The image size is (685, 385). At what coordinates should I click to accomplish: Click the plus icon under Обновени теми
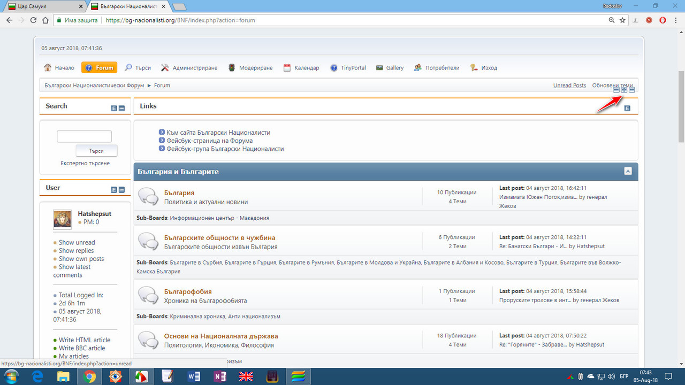point(624,90)
